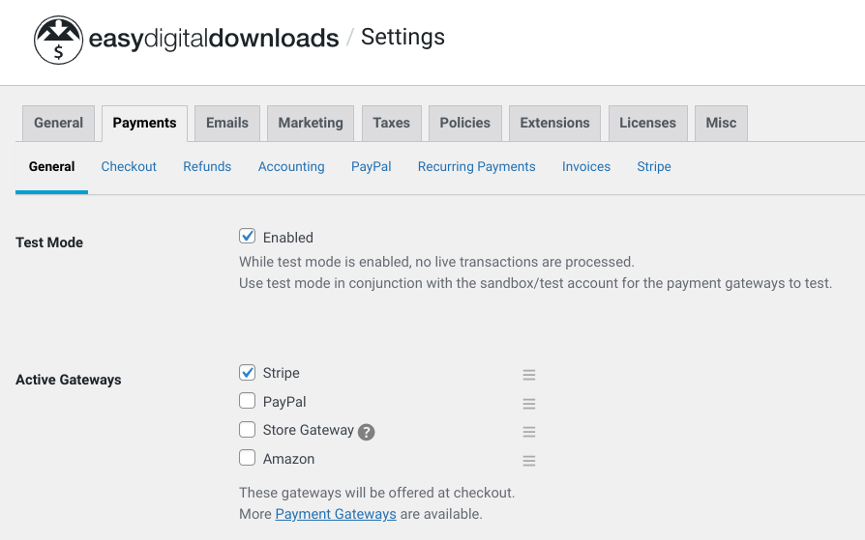The image size is (865, 540).
Task: Go to the Licenses tab
Action: (x=647, y=123)
